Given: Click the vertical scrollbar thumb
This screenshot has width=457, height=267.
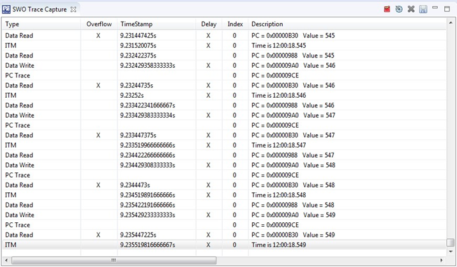Looking at the screenshot, I should [451, 243].
